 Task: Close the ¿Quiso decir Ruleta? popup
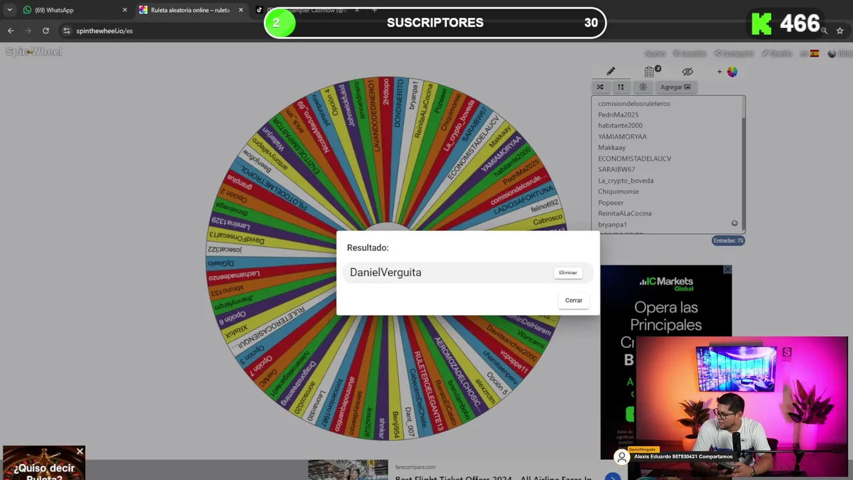(x=79, y=452)
